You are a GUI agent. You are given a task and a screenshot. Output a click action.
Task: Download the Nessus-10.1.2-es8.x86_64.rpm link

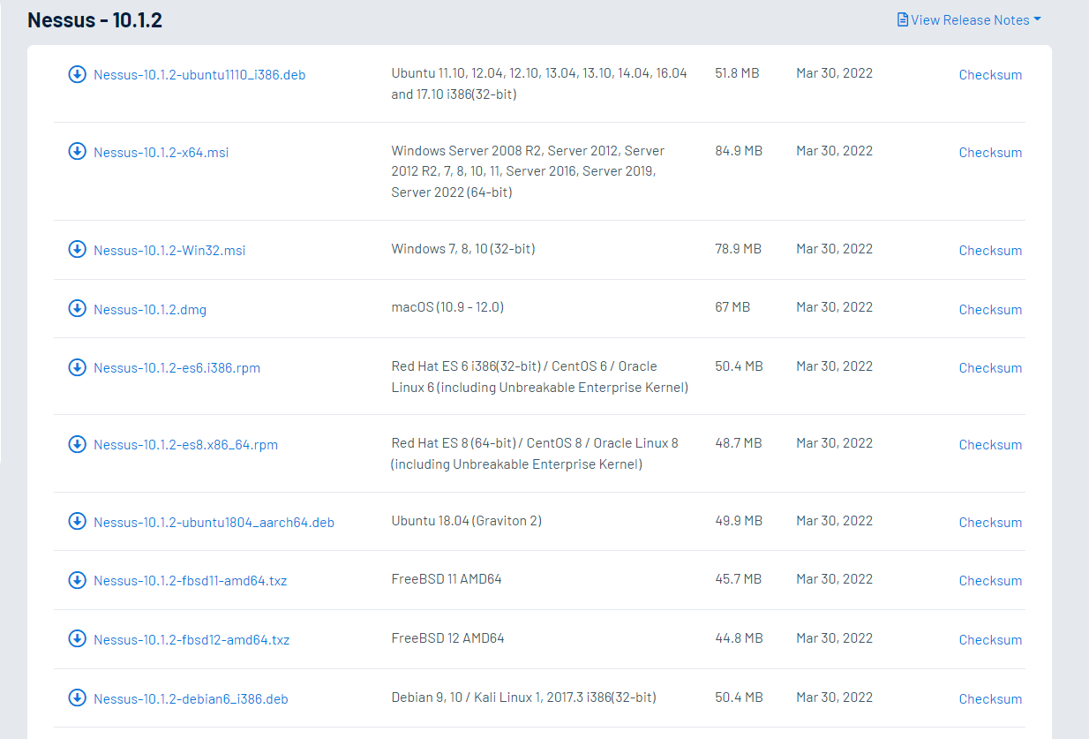tap(185, 445)
